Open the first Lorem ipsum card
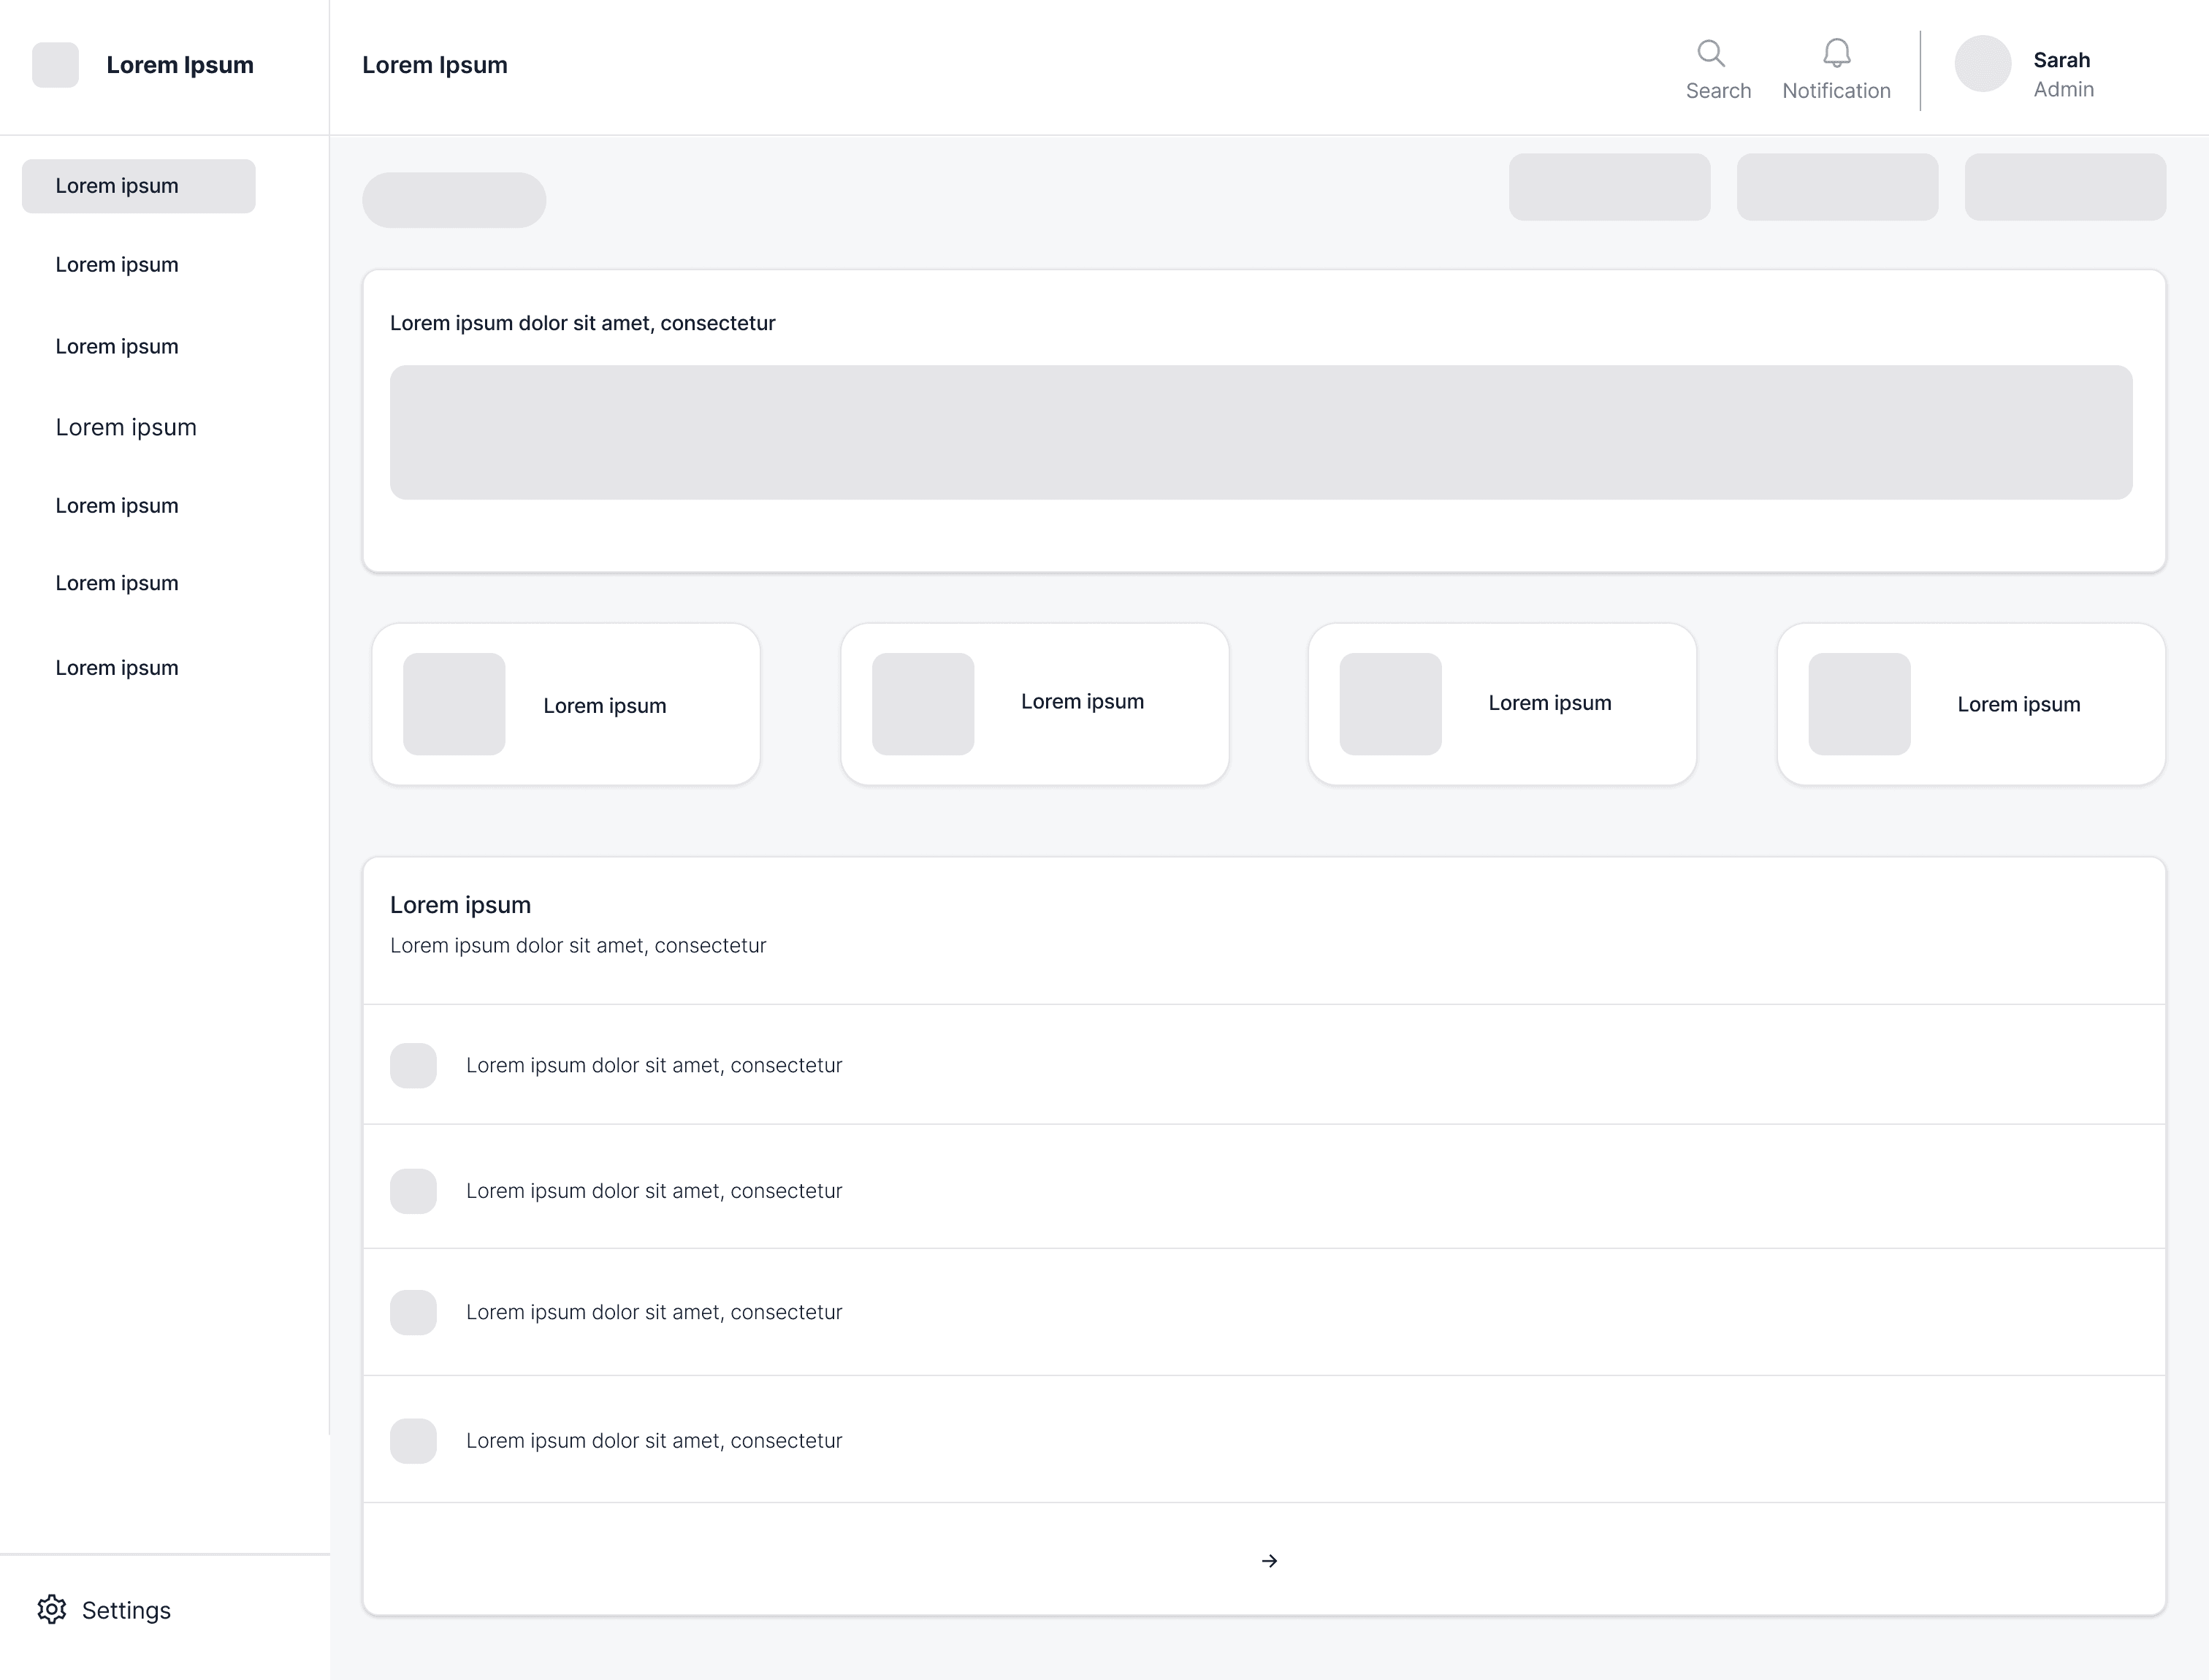The image size is (2209, 1680). pos(566,704)
